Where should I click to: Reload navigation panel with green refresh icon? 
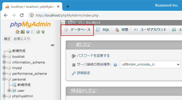tap(43, 32)
